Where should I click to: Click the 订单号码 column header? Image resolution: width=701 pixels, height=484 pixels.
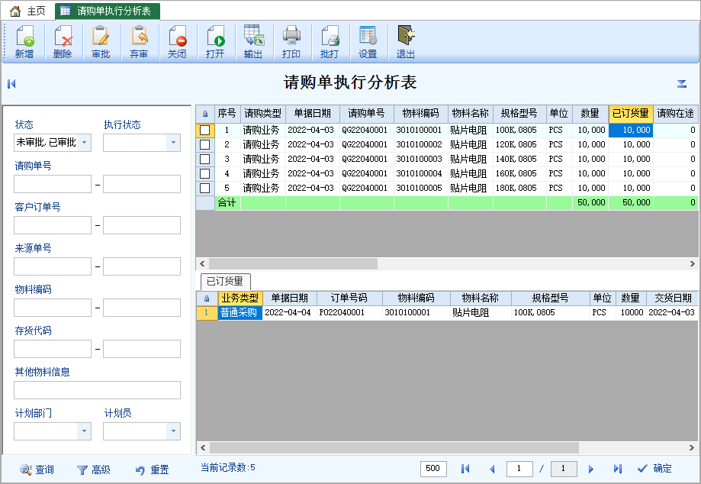coord(349,298)
